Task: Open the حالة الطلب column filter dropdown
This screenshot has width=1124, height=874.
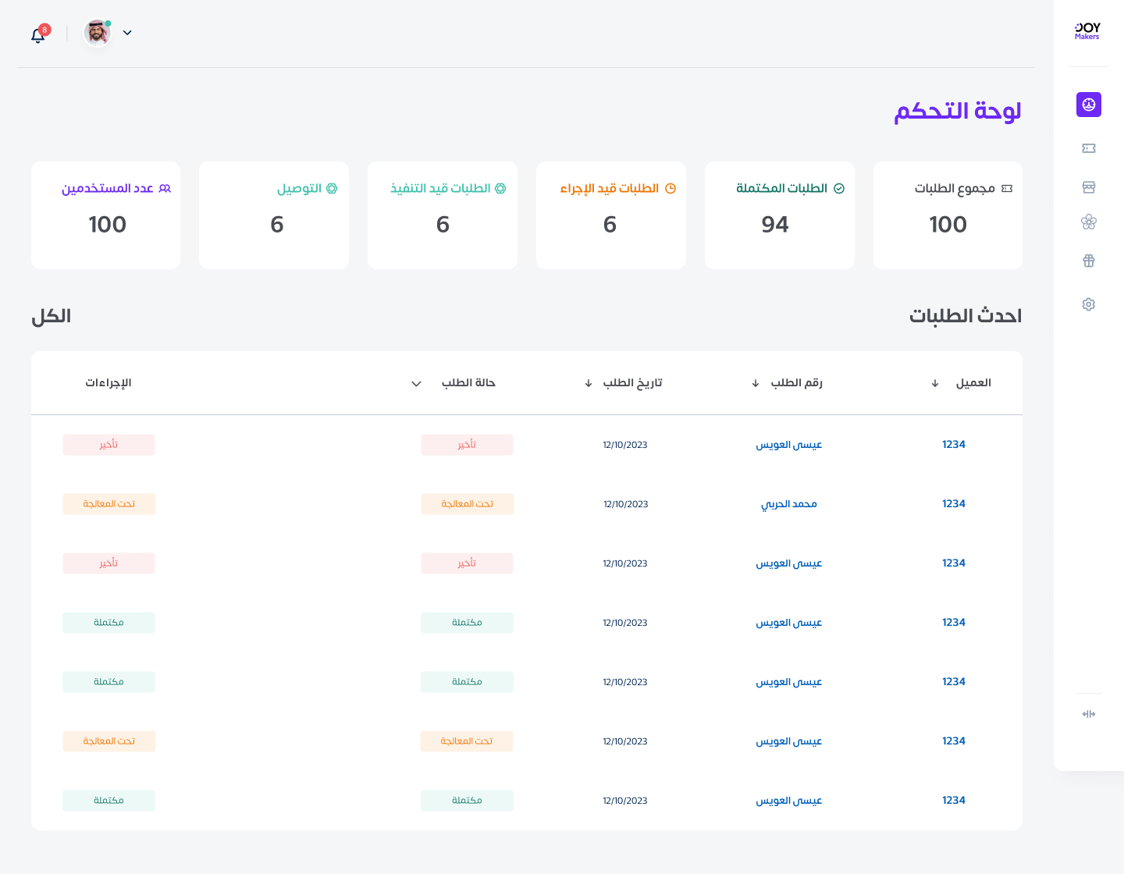Action: click(416, 383)
